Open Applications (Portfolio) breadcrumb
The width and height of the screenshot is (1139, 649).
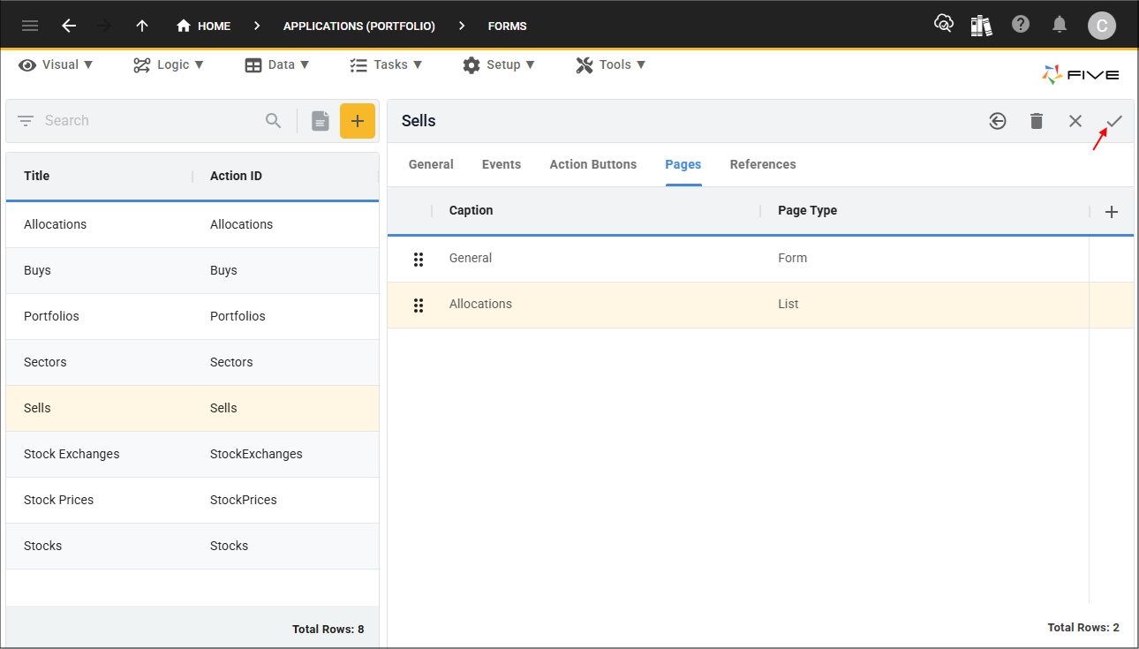tap(359, 26)
